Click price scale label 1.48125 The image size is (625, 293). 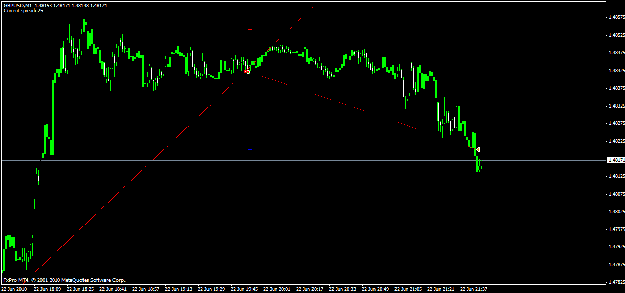[x=616, y=176]
